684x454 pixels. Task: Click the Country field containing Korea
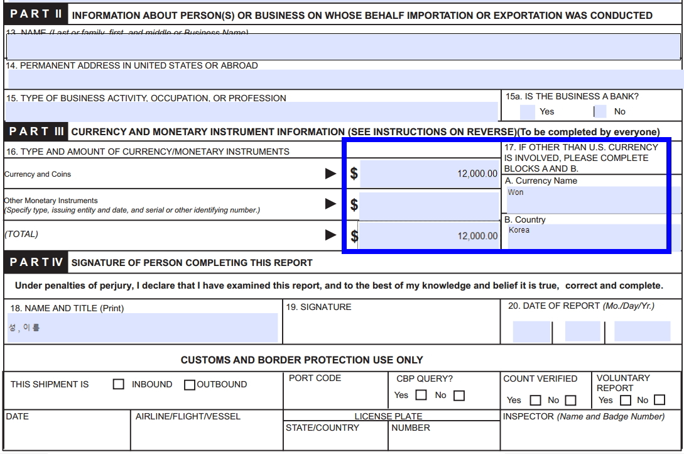[594, 237]
